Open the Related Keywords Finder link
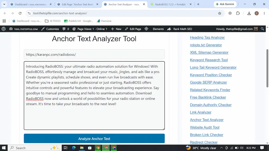This screenshot has width=269, height=151. click(210, 90)
